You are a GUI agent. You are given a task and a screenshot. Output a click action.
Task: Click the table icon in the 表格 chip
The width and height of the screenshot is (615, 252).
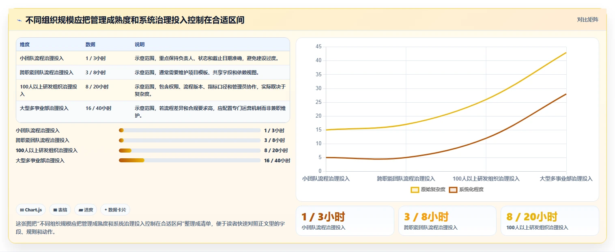55,210
